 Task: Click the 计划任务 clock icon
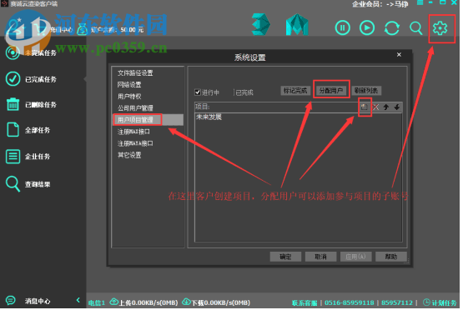point(426,302)
